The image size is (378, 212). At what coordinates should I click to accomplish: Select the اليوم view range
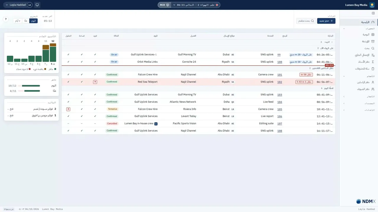point(34,21)
